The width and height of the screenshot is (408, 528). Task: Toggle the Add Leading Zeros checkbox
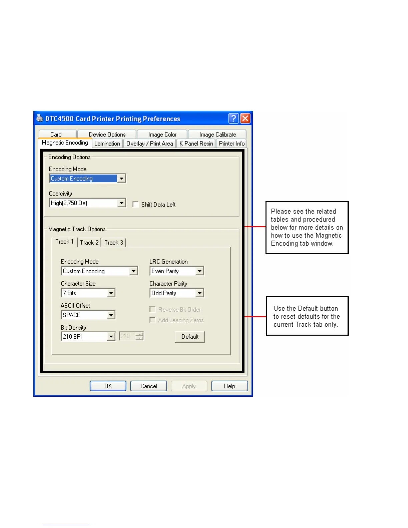click(153, 320)
